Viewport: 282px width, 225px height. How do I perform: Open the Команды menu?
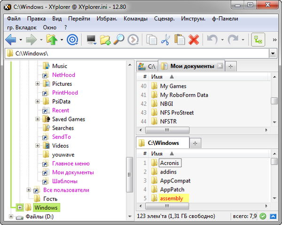click(x=136, y=19)
